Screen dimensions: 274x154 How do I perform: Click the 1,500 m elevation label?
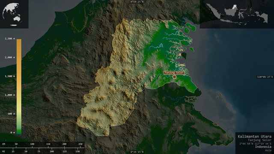tap(10, 76)
